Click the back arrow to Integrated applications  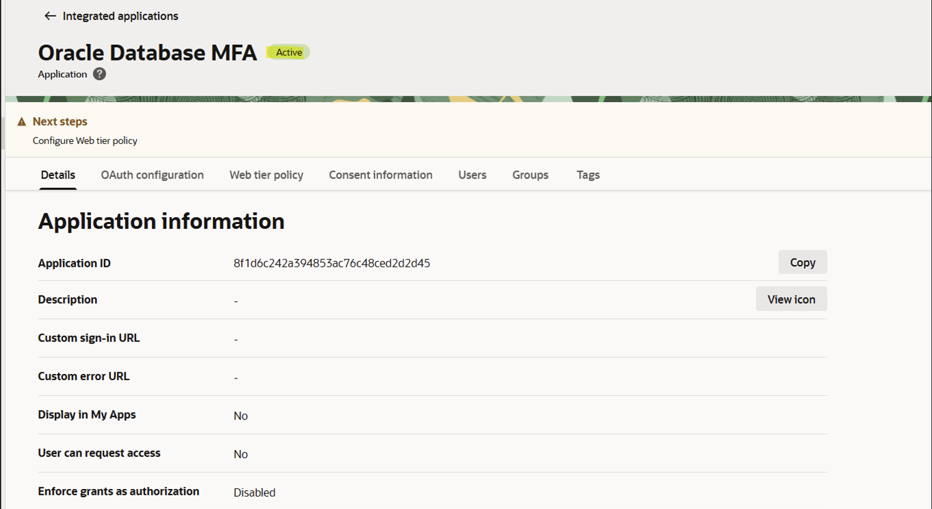click(49, 16)
